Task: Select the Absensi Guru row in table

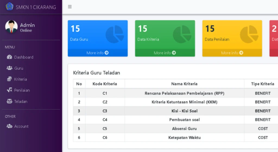Action: click(x=184, y=129)
